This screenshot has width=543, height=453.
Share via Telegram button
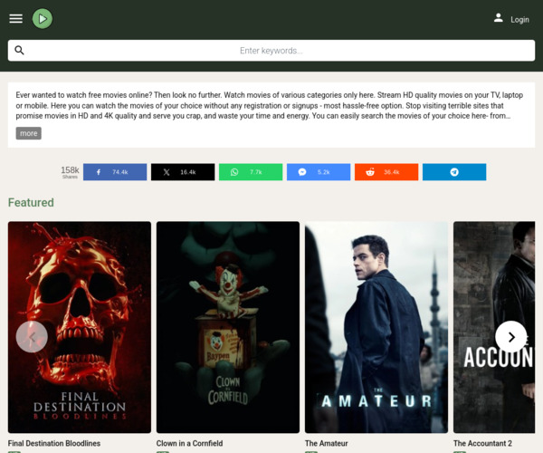tap(454, 172)
